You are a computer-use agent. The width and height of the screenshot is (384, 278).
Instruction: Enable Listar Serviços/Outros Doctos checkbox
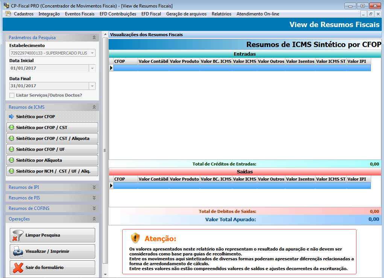click(x=12, y=95)
